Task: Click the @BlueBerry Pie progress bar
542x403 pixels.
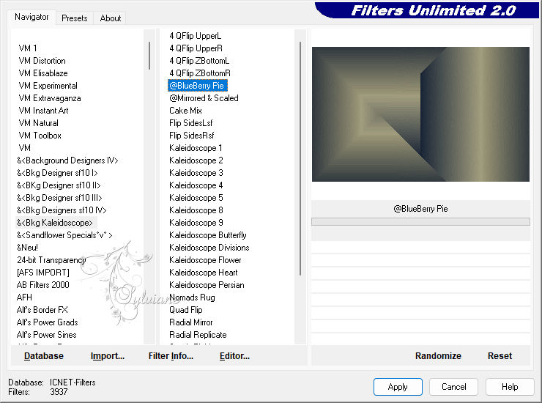Action: point(420,221)
